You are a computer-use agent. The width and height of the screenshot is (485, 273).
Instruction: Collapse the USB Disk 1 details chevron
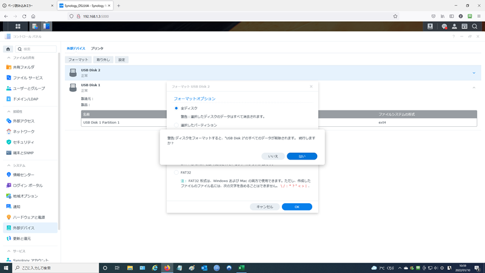[474, 88]
